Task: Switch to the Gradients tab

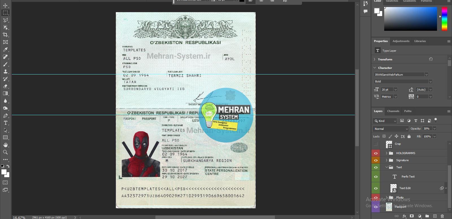Action: click(409, 1)
